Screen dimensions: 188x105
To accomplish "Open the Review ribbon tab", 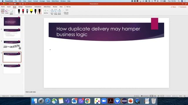I will click(55, 7).
